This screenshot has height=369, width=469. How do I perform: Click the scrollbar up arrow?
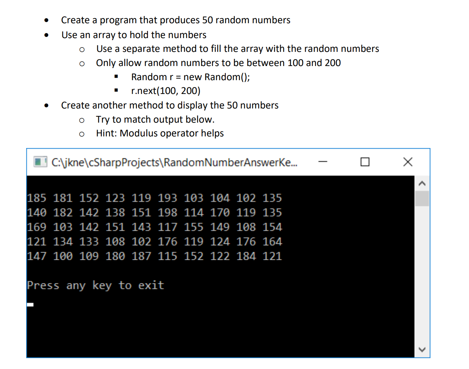422,184
